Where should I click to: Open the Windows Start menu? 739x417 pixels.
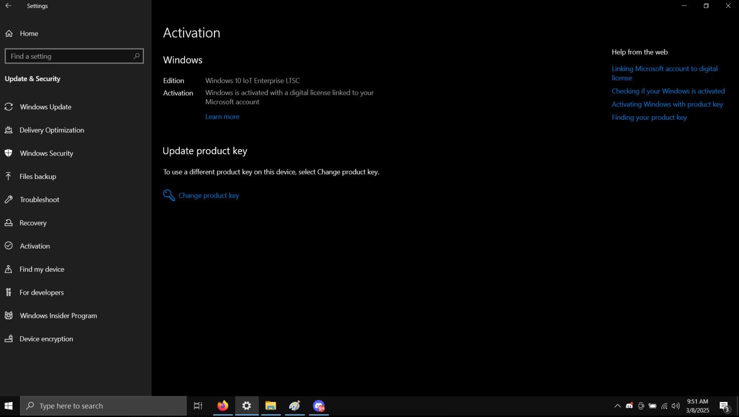click(x=9, y=406)
